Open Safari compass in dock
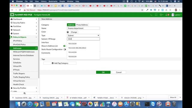This screenshot has width=192, height=108. 30,104
